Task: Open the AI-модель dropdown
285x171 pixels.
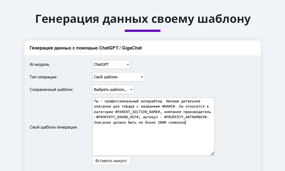Action: tap(111, 64)
